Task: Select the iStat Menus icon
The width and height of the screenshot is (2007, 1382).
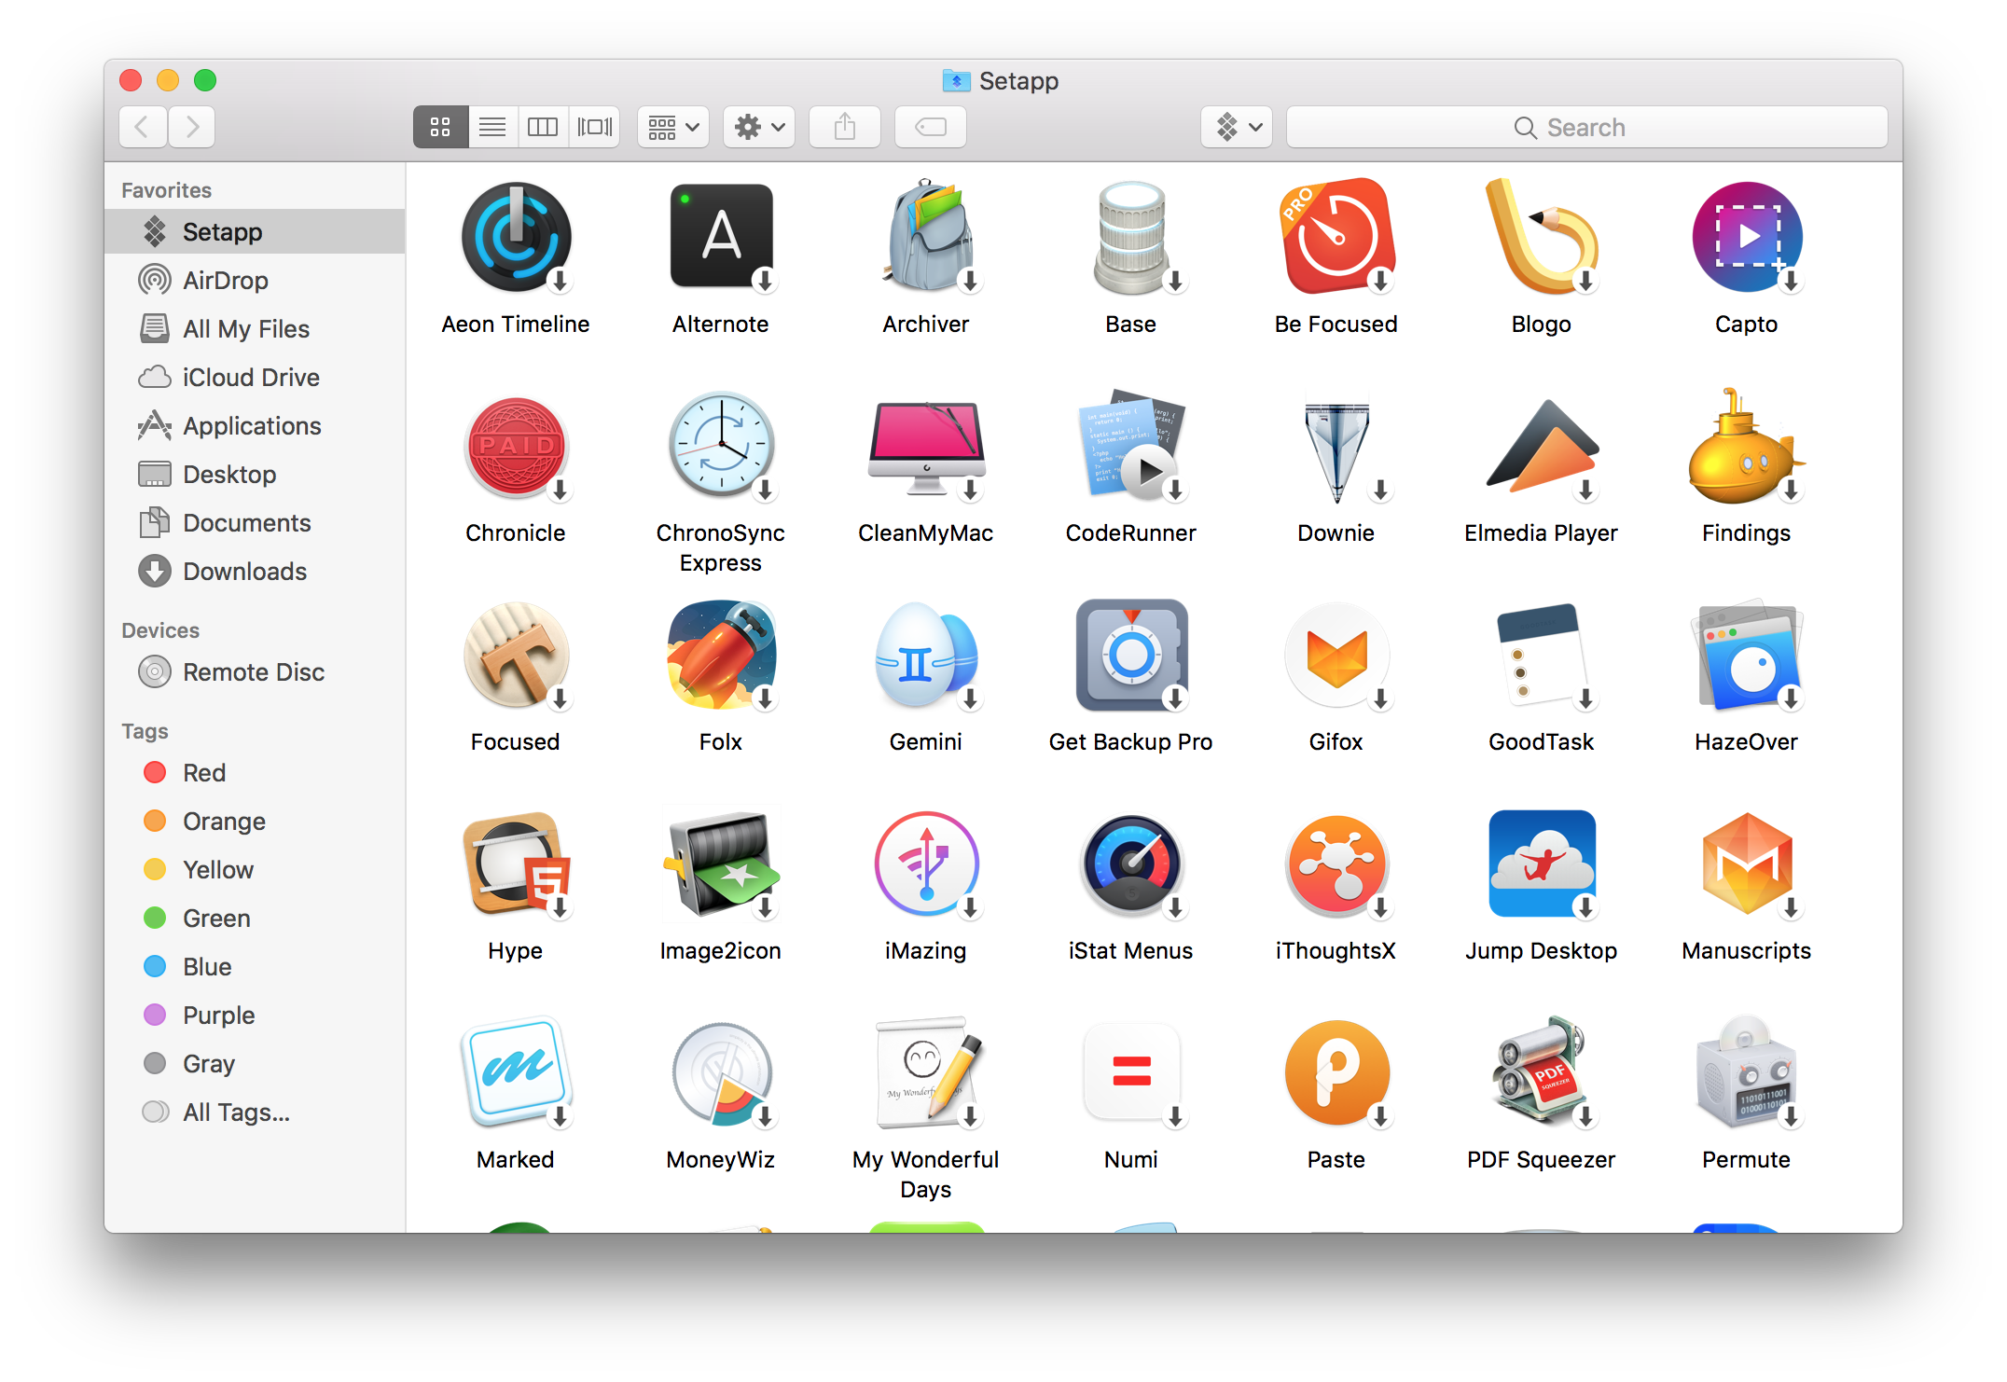Action: click(x=1130, y=865)
